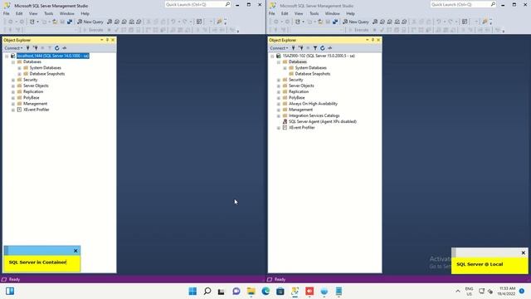
Task: Open File Explorer from taskbar
Action: (251, 292)
